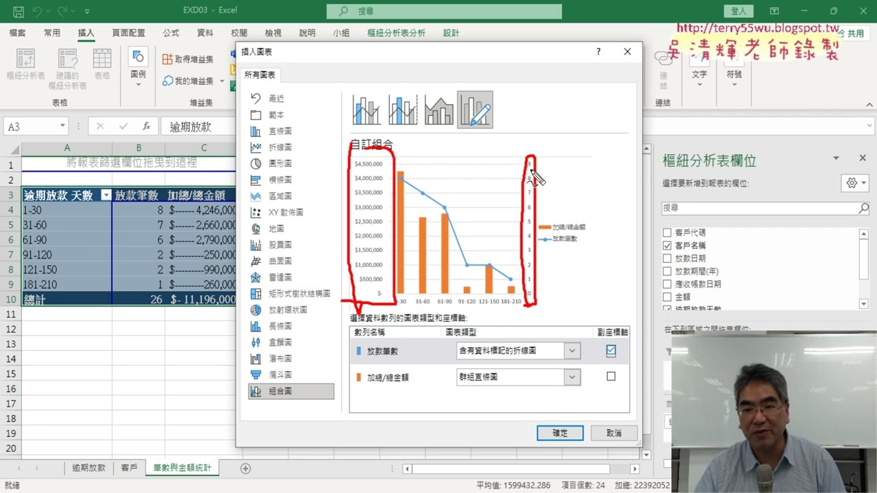Check the 金額 field
Image resolution: width=877 pixels, height=493 pixels.
(667, 297)
